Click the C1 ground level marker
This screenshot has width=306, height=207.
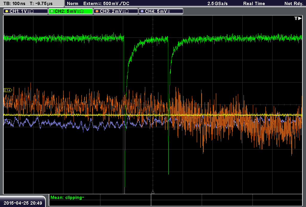(x=8, y=90)
